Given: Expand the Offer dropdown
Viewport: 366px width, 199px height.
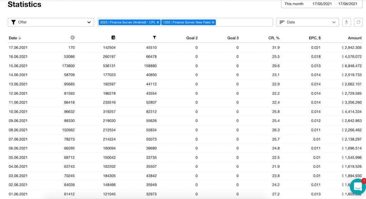Looking at the screenshot, I should [x=89, y=22].
